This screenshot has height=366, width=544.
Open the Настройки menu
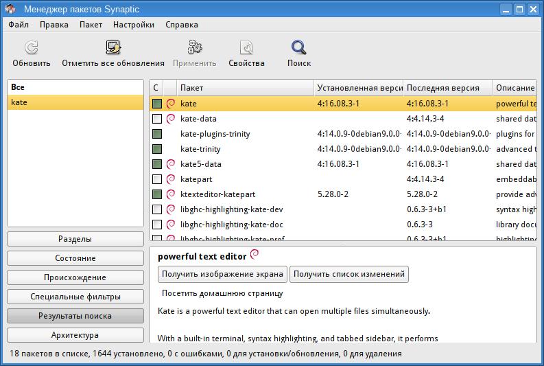(134, 25)
